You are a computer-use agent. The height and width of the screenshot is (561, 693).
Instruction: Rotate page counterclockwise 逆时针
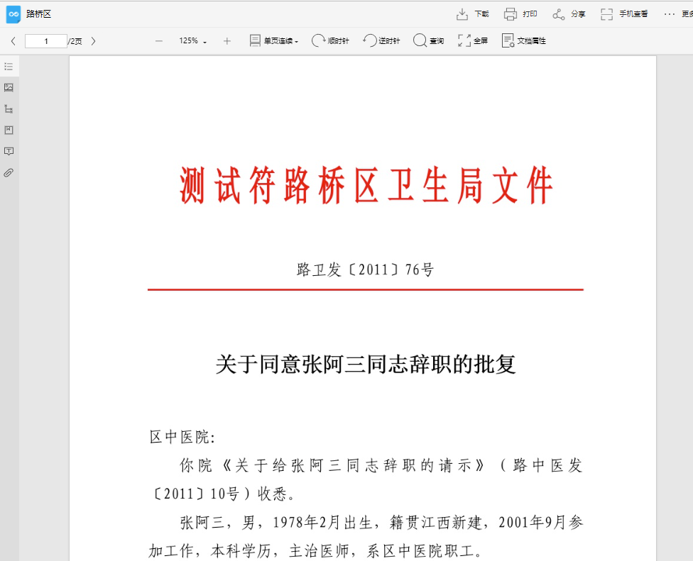coord(381,41)
